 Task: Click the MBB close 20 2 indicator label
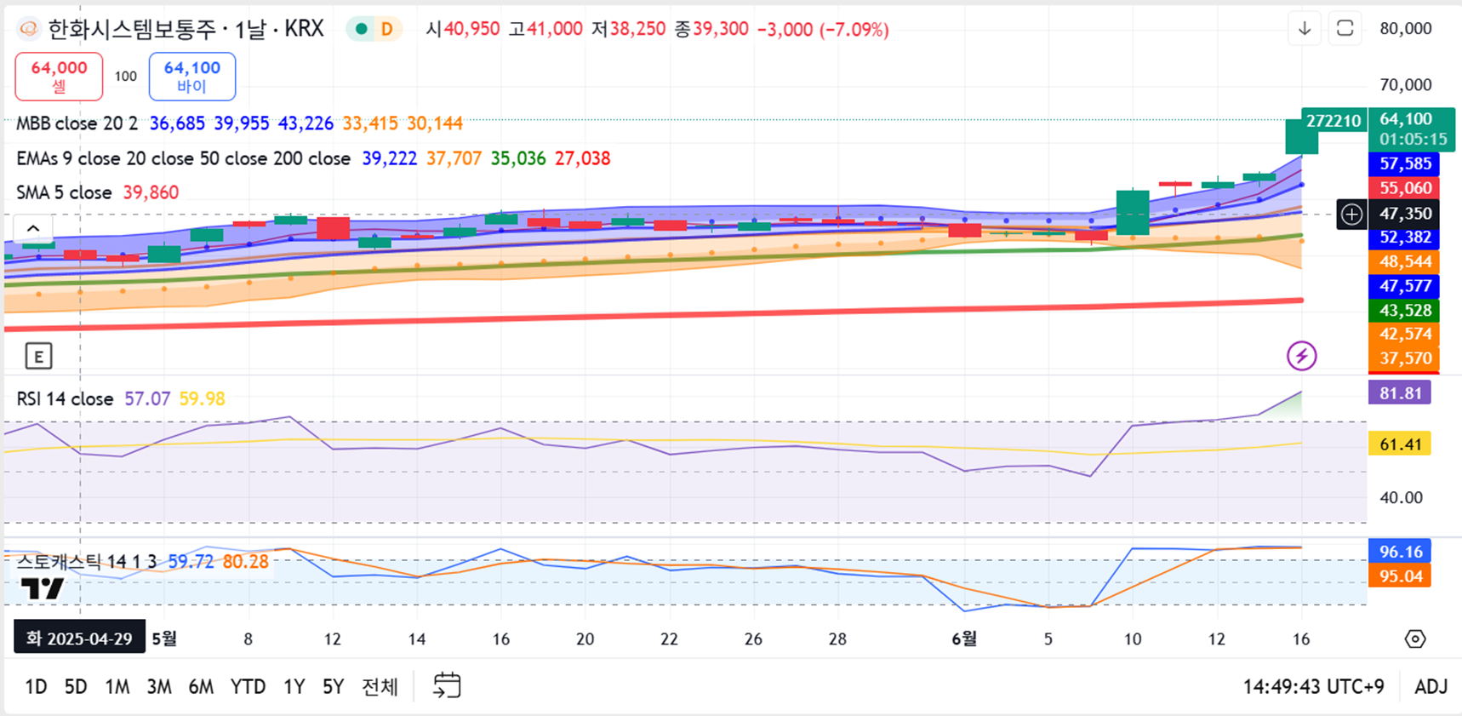point(77,123)
